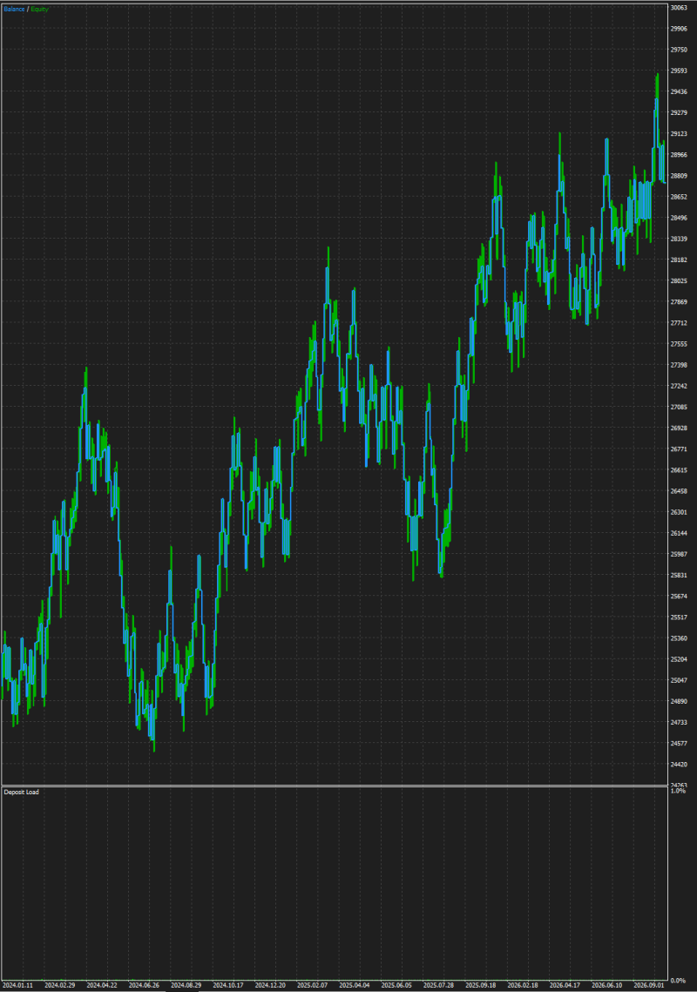
Task: Click the 1.0% deposit load label
Action: (678, 791)
